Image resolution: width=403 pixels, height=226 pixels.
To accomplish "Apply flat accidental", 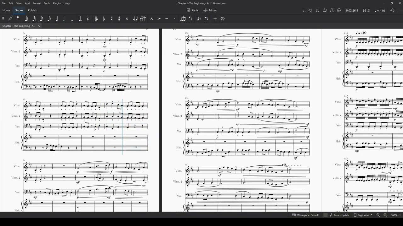I will [x=104, y=19].
